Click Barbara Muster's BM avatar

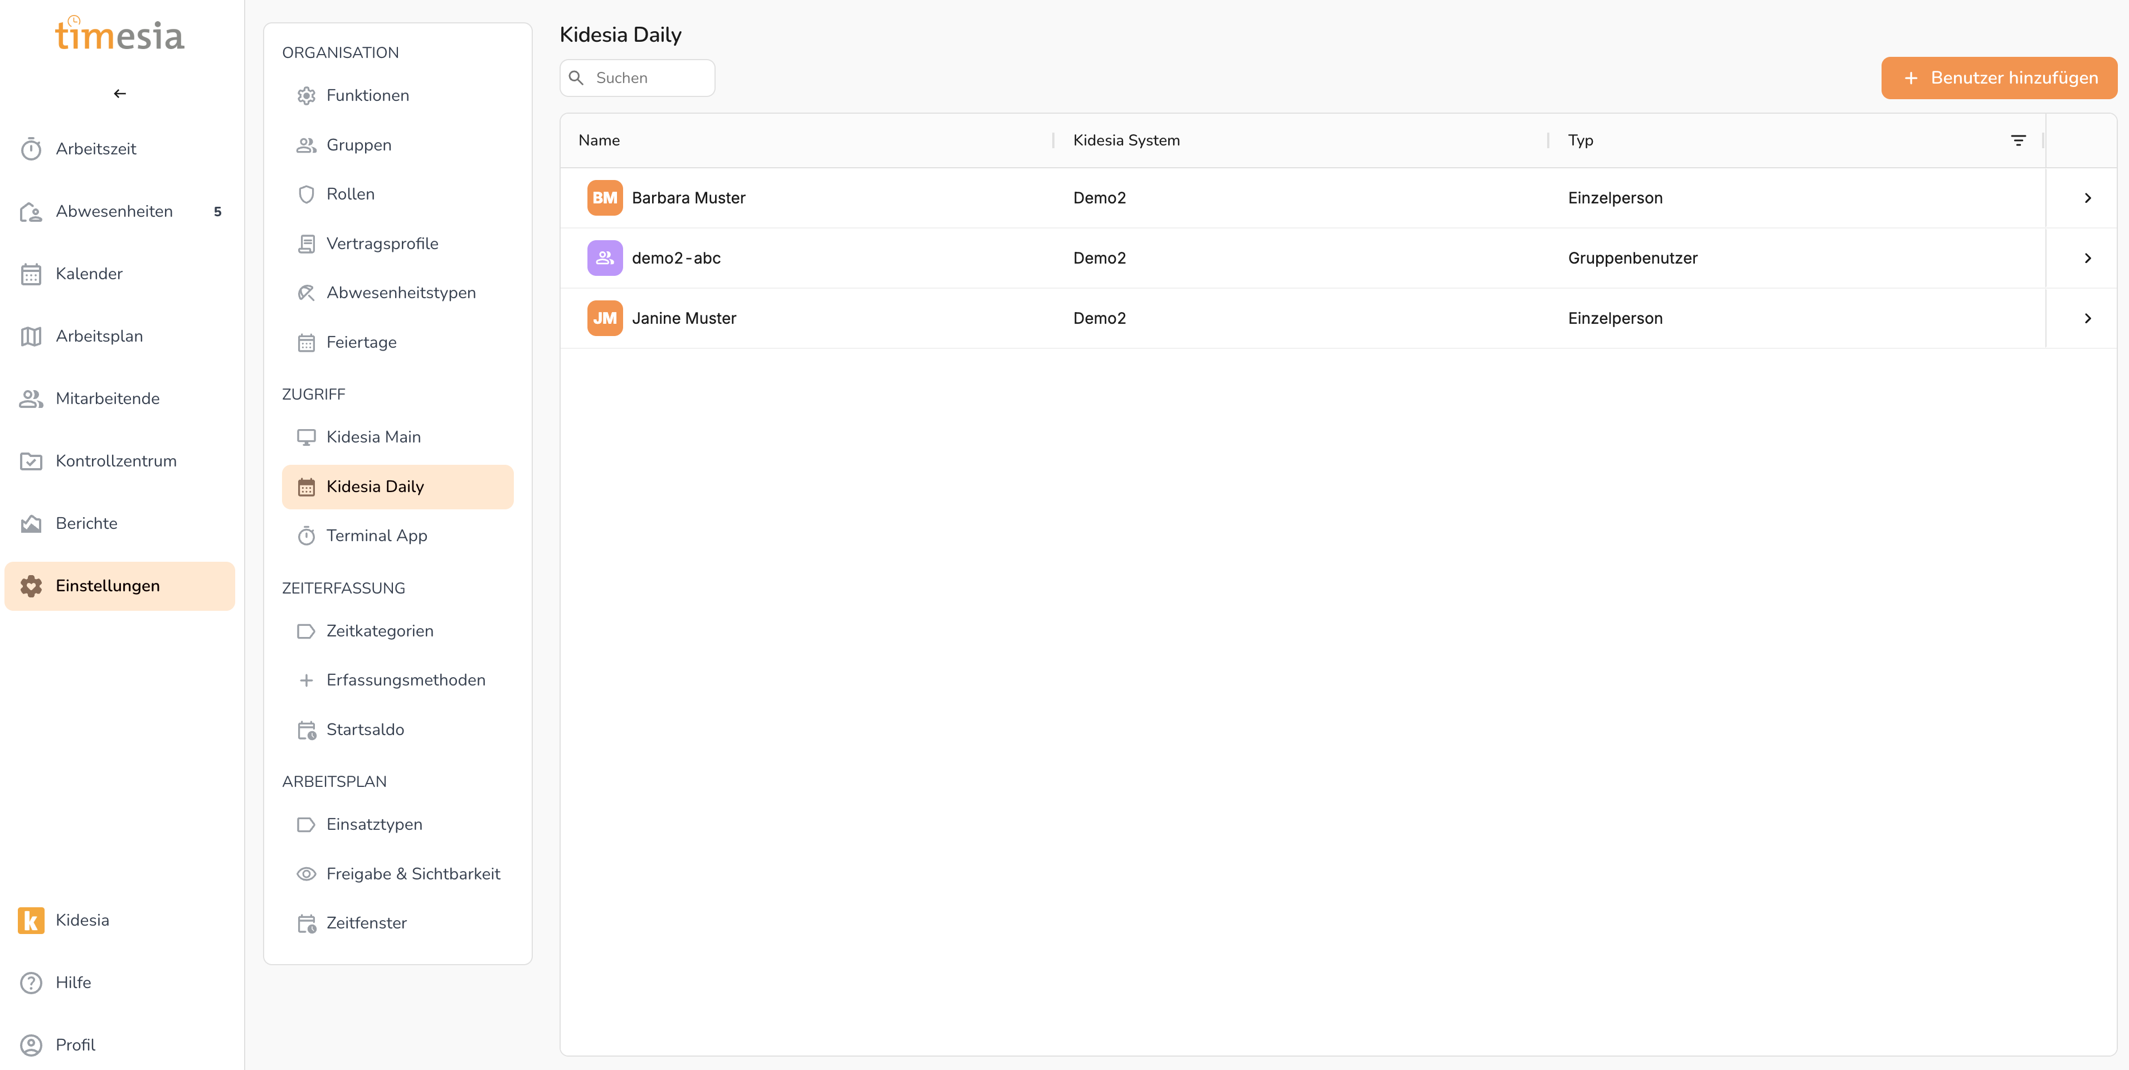(604, 197)
